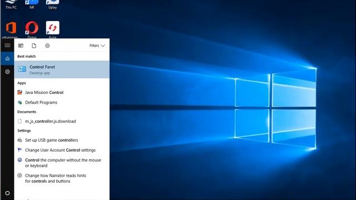Click the Settings section header
The height and width of the screenshot is (200, 356).
[24, 131]
